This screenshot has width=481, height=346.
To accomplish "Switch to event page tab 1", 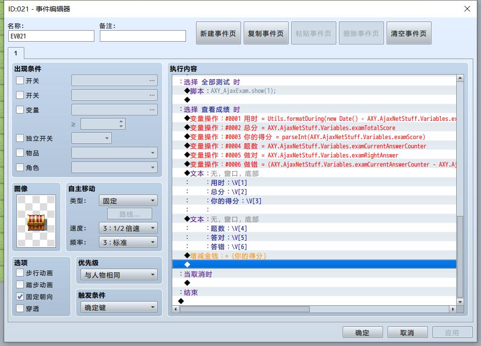I will 16,53.
